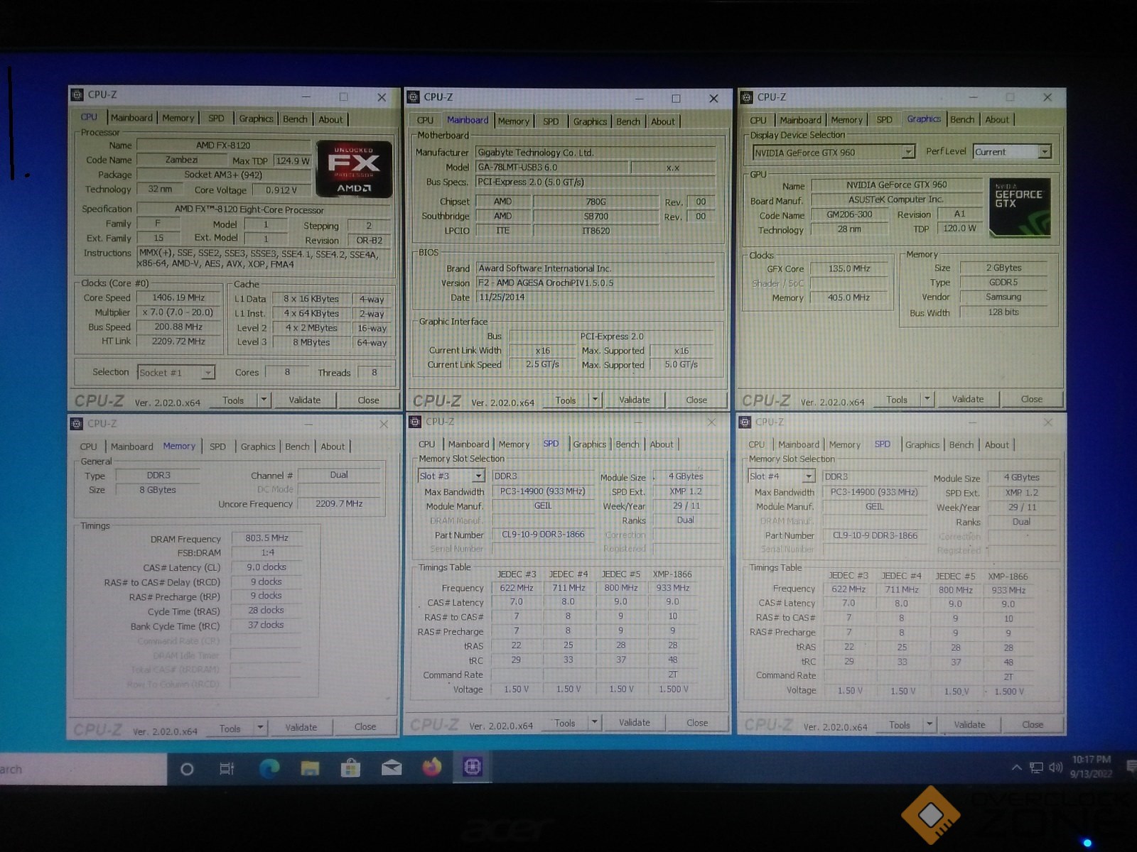Screen dimensions: 1137x852
Task: Click the BIOS Date value "11/25/2014"
Action: coord(596,297)
